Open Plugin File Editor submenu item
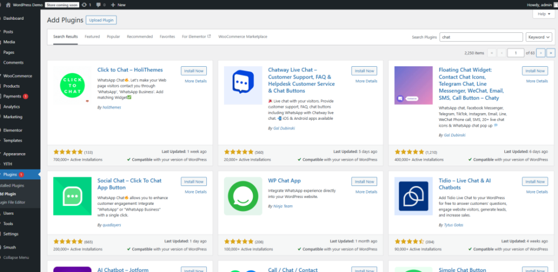This screenshot has width=558, height=272. [x=13, y=202]
